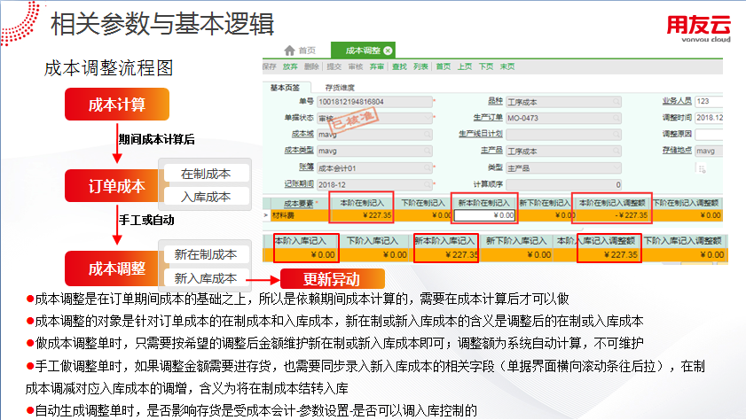Click the 查找 toolbar button
The width and height of the screenshot is (746, 420).
click(x=398, y=66)
